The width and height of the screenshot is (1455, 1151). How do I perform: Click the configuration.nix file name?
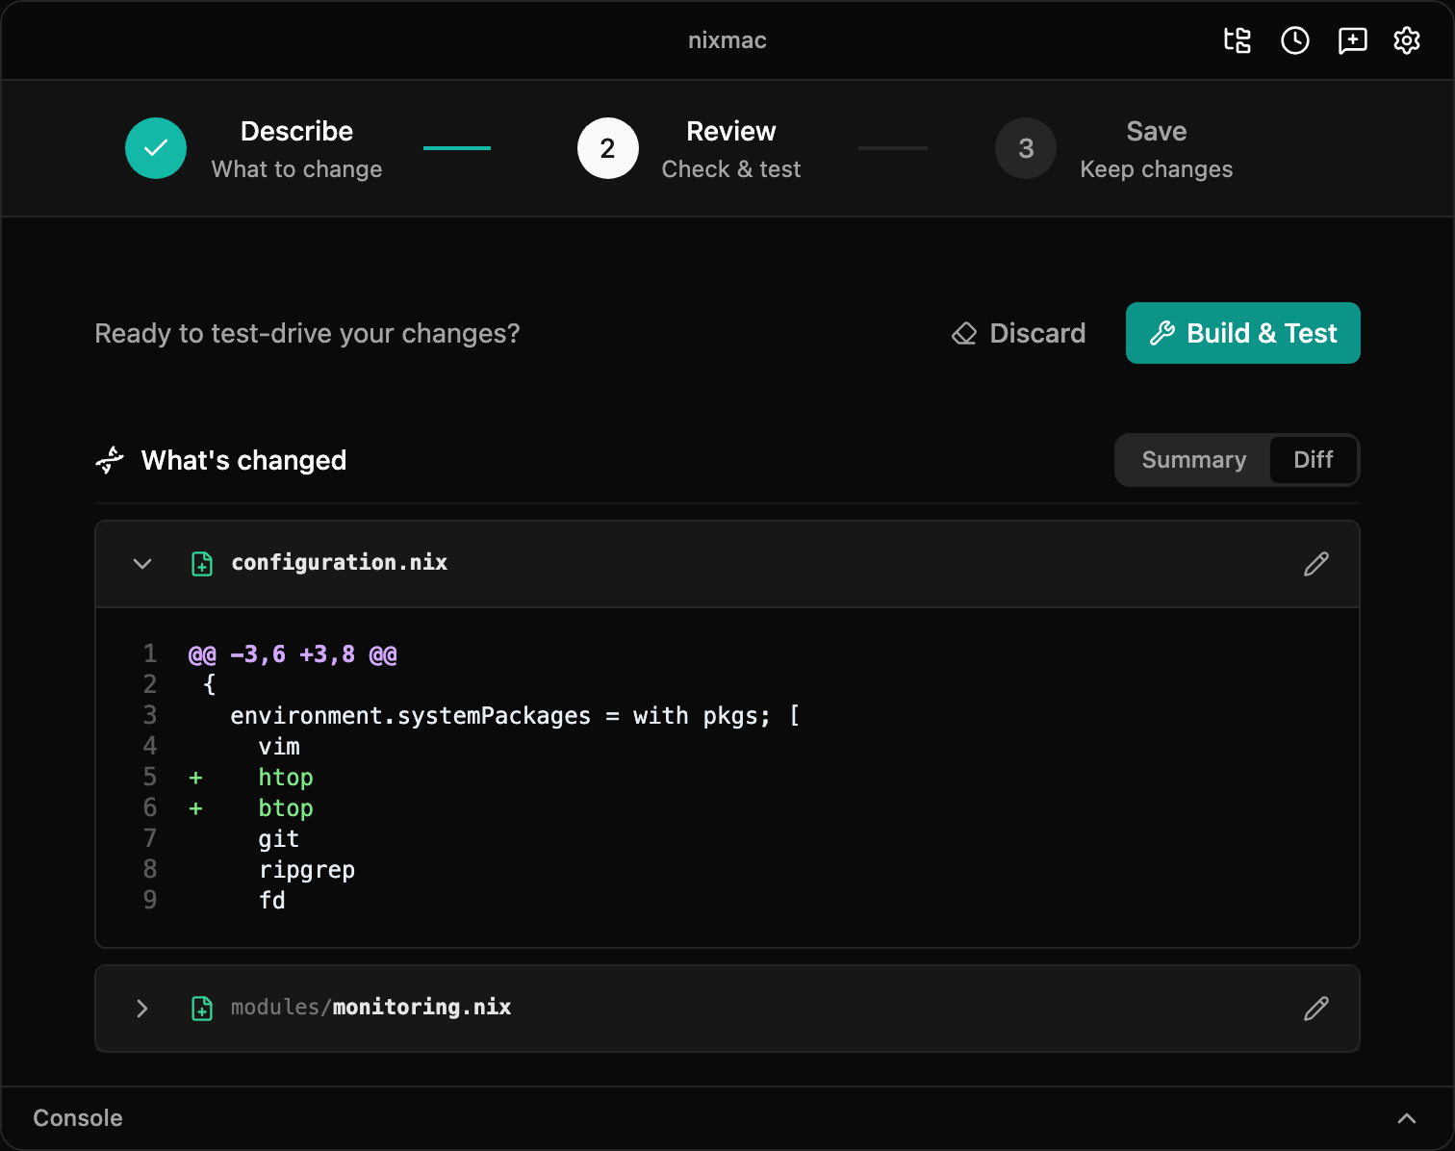pyautogui.click(x=340, y=563)
